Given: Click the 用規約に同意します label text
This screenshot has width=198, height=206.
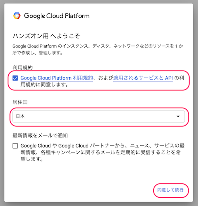Looking at the screenshot, I should click(x=44, y=85).
